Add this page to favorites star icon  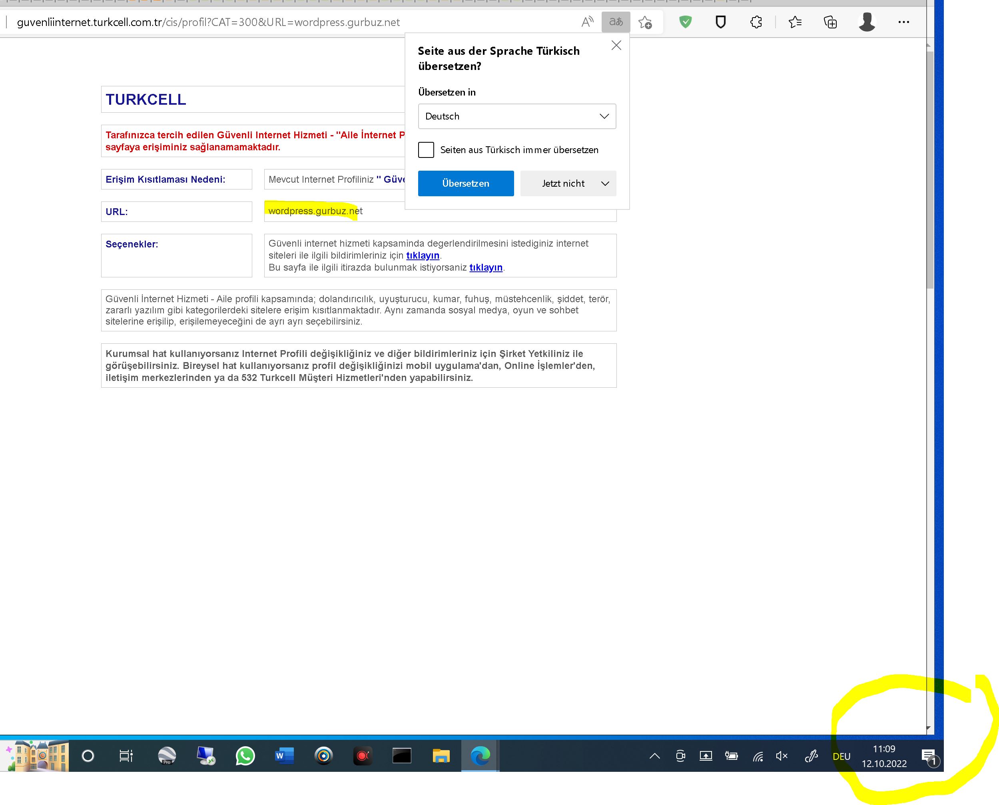click(x=645, y=22)
